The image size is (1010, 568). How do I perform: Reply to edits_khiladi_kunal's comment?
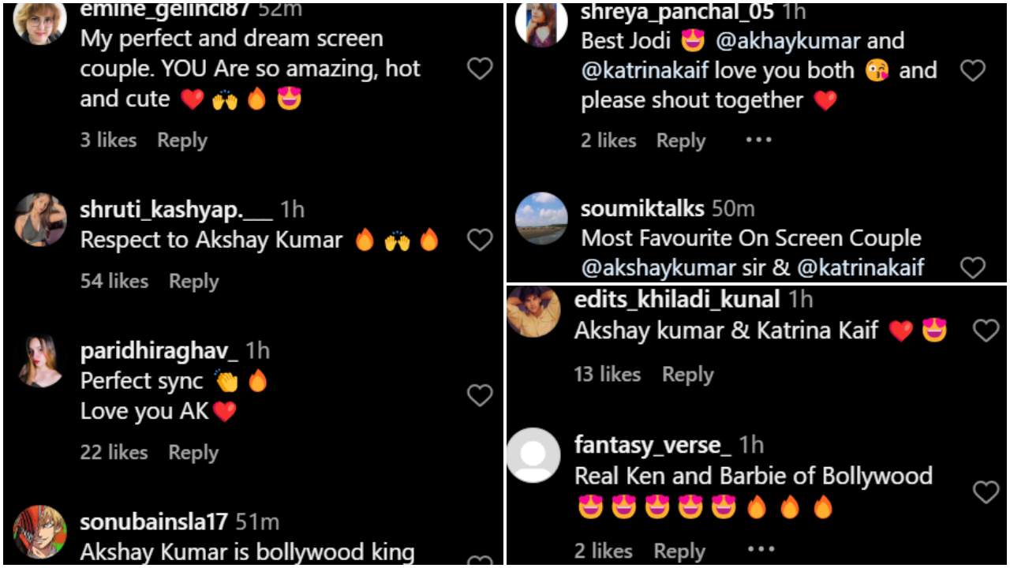tap(687, 375)
